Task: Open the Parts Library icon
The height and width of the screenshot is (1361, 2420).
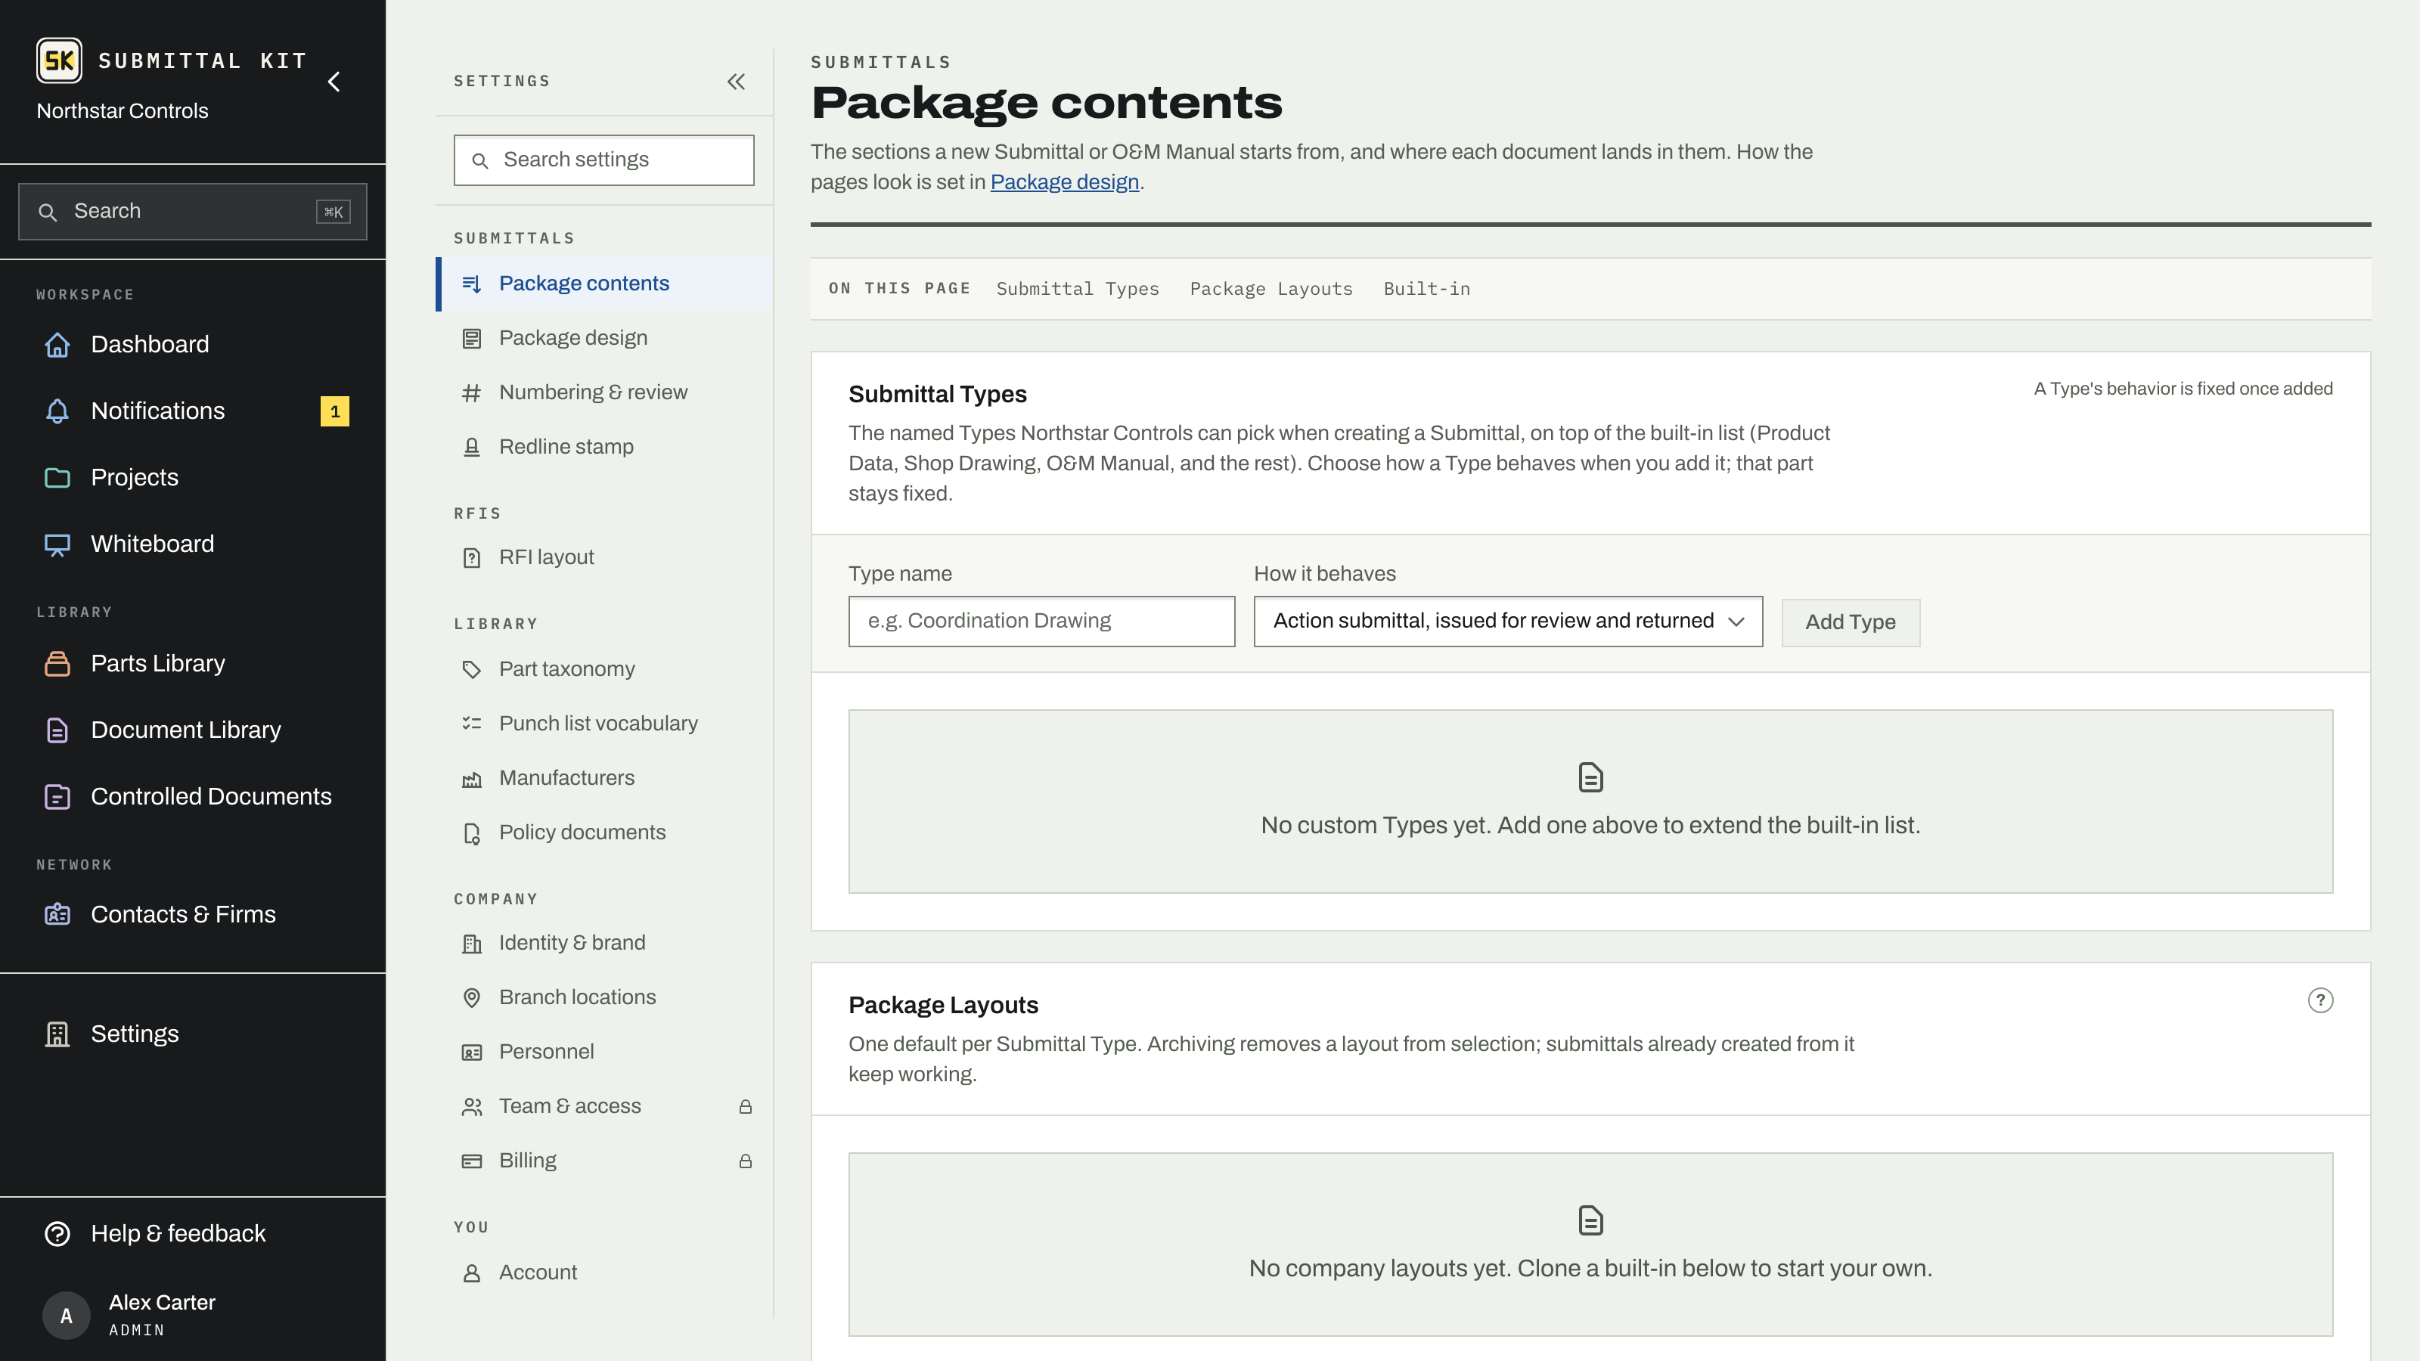Action: click(x=57, y=664)
